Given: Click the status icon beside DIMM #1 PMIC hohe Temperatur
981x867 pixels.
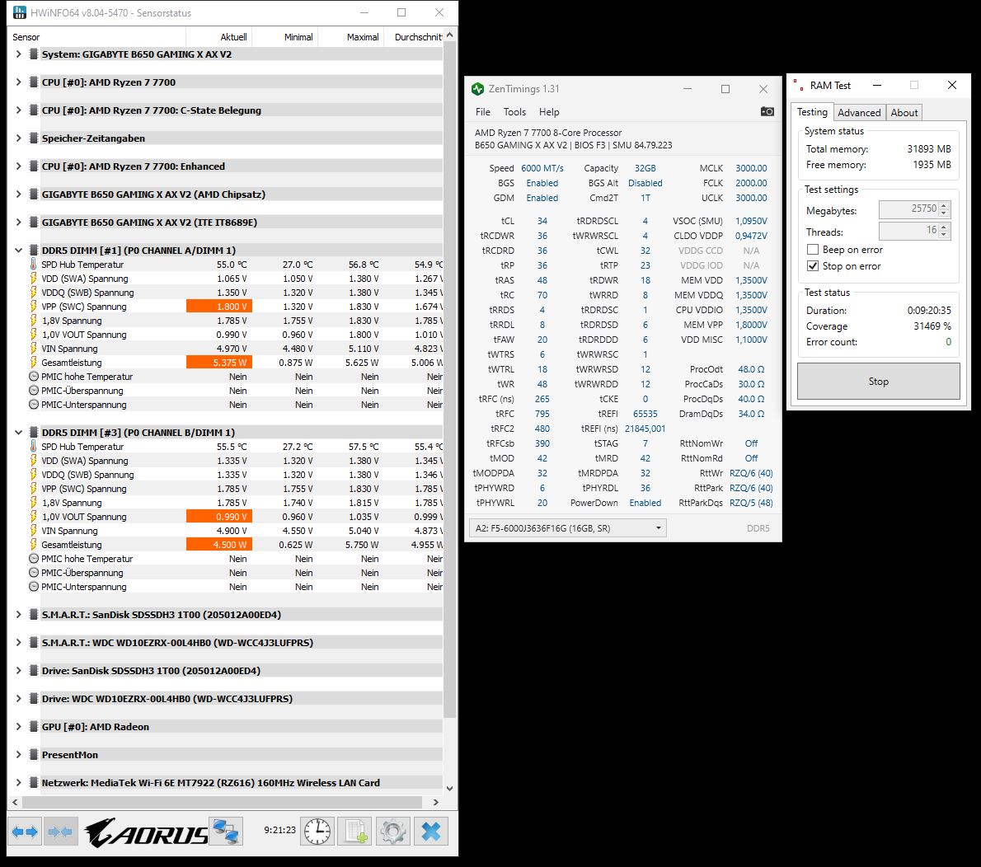Looking at the screenshot, I should coord(33,377).
